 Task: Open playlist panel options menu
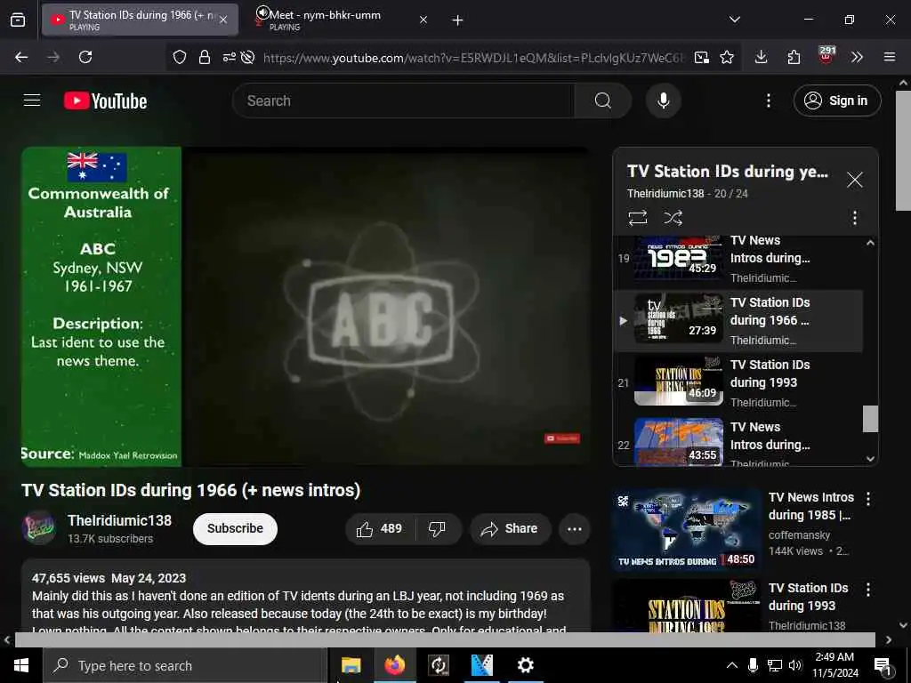tap(854, 218)
